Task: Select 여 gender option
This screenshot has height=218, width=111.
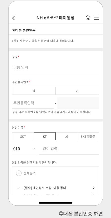Action: point(77,91)
